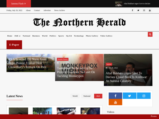Image resolution: width=159 pixels, height=119 pixels.
Task: Follow the News Archive link
Action: [60, 10]
